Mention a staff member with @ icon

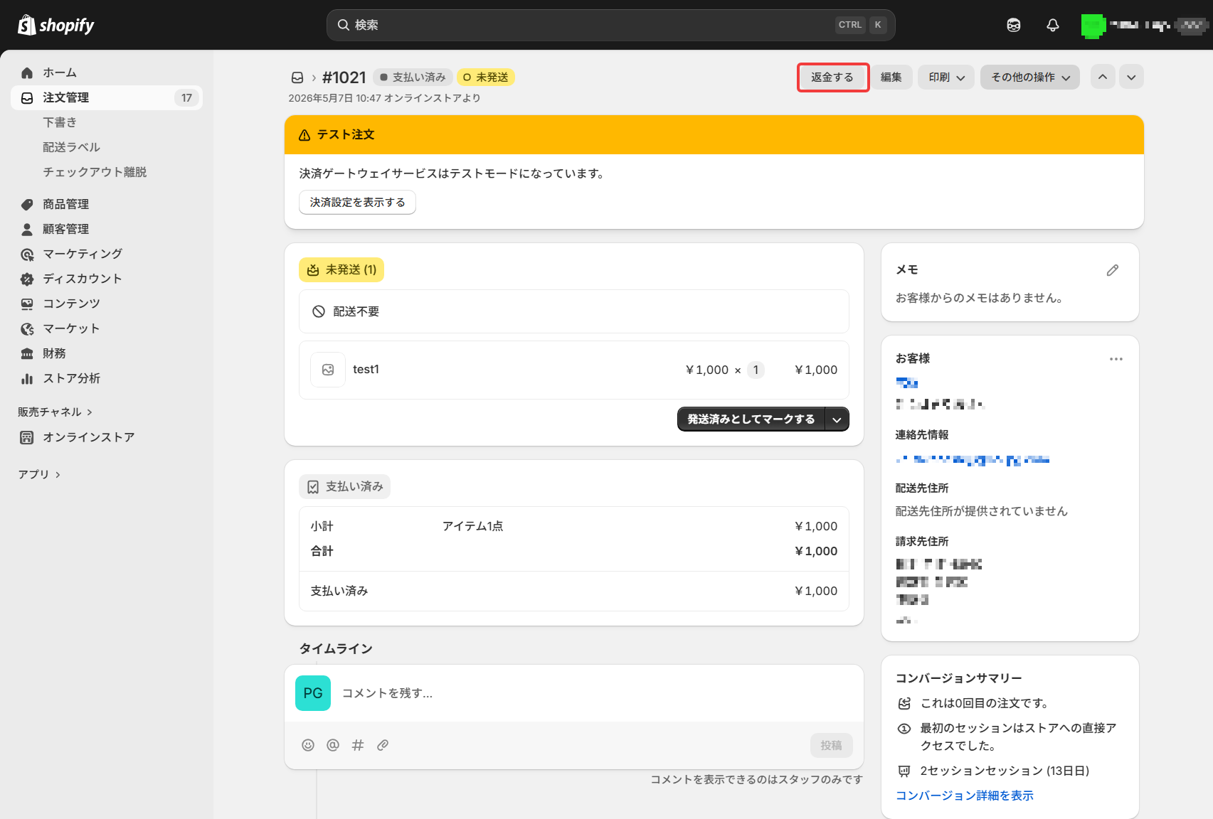(x=333, y=745)
